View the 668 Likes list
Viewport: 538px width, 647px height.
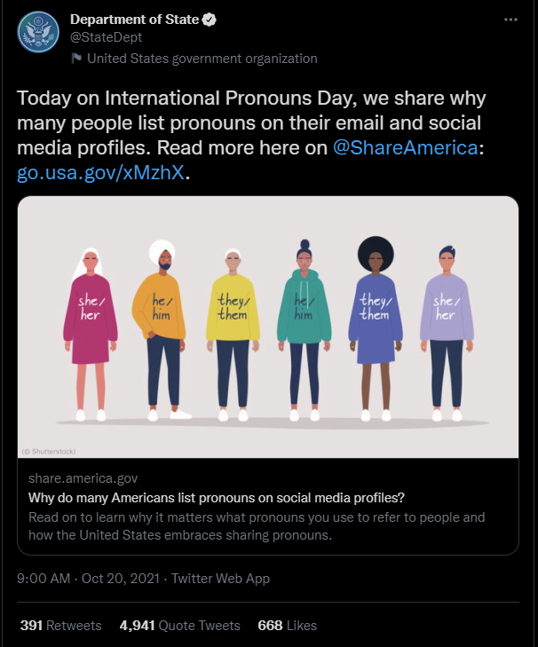click(x=287, y=626)
